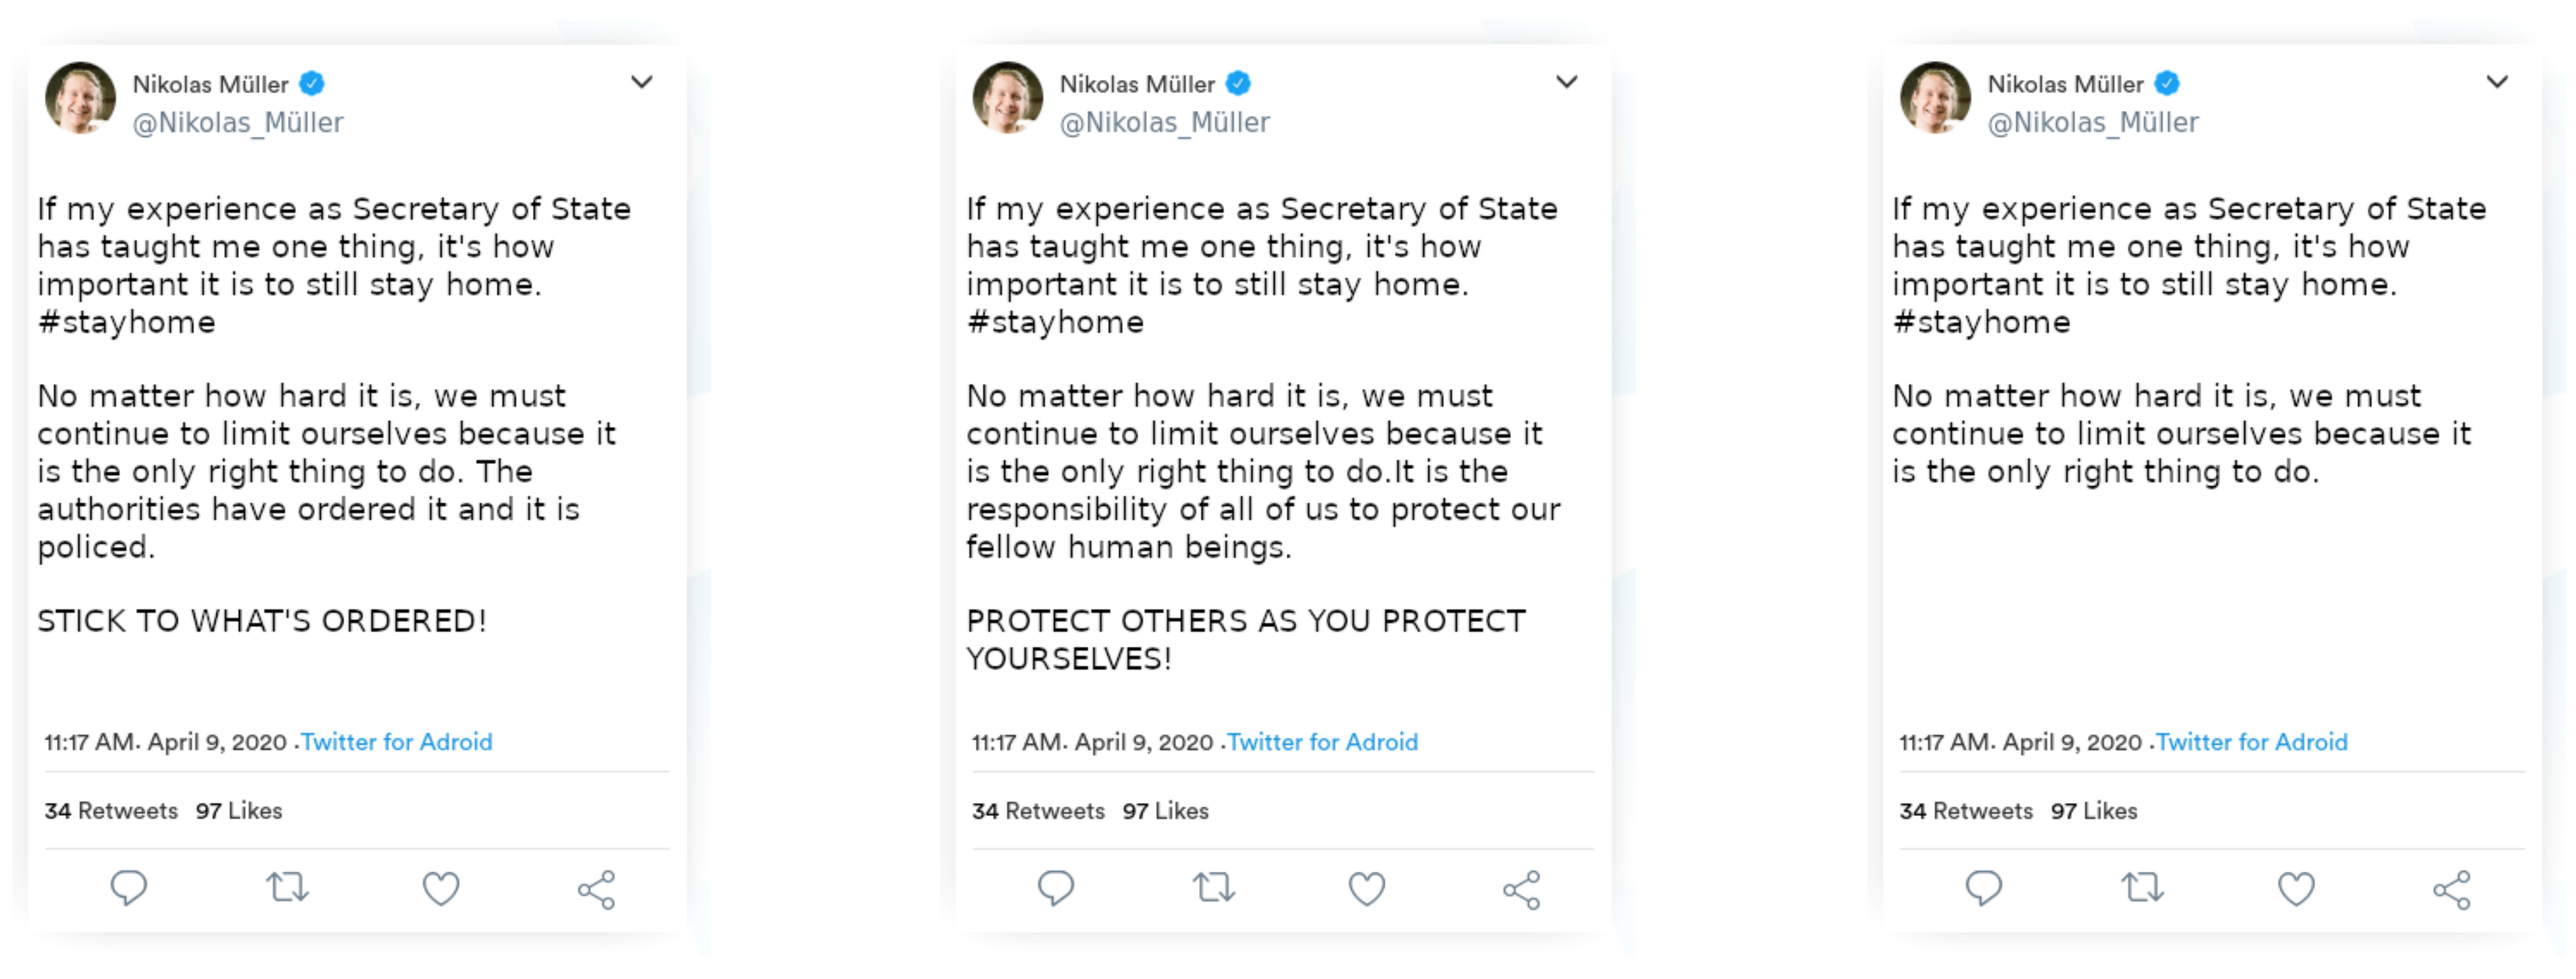Like the middle tweet with the heart icon
This screenshot has width=2576, height=979.
click(x=1367, y=888)
